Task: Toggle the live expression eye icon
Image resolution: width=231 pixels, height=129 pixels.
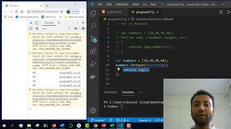Action: [76, 28]
